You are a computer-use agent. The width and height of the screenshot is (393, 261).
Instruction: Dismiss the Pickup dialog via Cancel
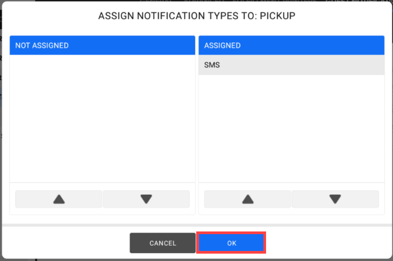click(162, 243)
